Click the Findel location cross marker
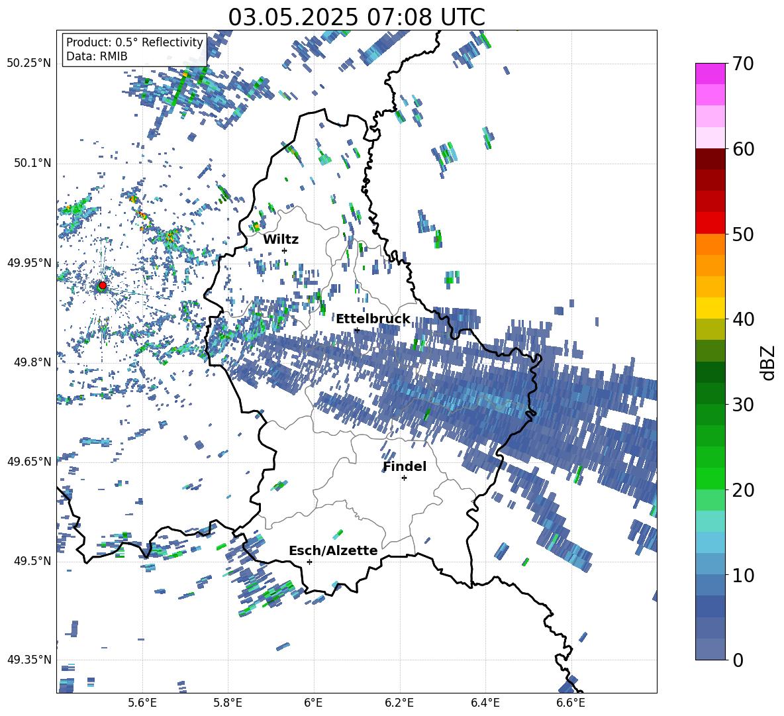Viewport: 784px width, 716px height. [404, 478]
